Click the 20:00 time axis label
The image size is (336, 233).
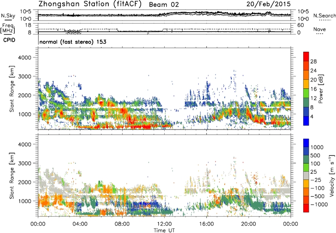(x=249, y=224)
